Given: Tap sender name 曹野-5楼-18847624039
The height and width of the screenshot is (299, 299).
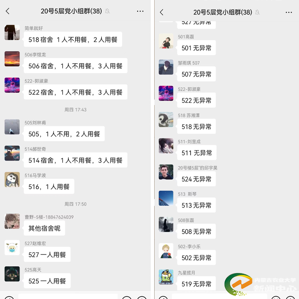Looking at the screenshot, I should 49,217.
